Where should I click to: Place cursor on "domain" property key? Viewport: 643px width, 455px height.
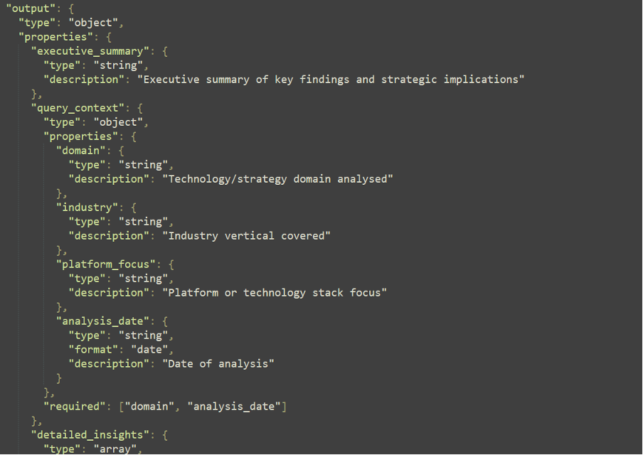pos(81,151)
